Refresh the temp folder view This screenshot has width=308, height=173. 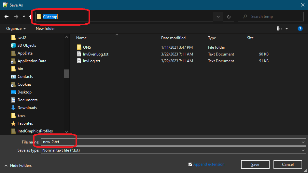point(229,17)
